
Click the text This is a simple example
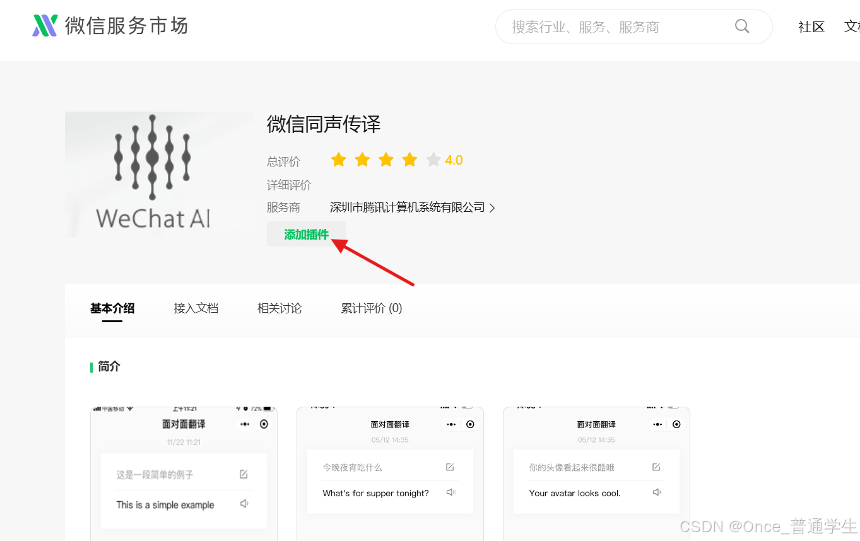tap(165, 505)
